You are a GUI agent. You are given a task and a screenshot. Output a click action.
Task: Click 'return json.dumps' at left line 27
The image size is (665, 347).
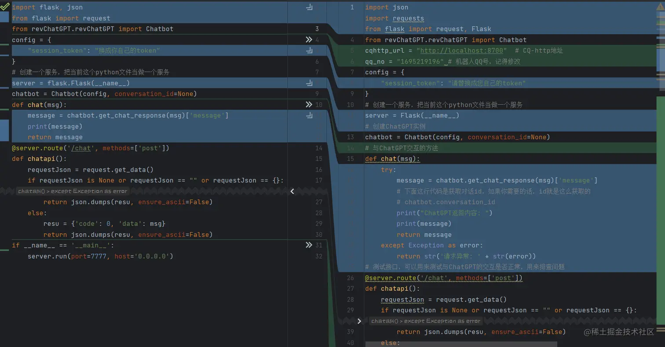(x=128, y=202)
